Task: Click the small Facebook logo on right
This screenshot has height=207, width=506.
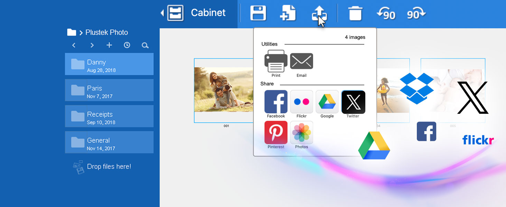Action: (427, 131)
